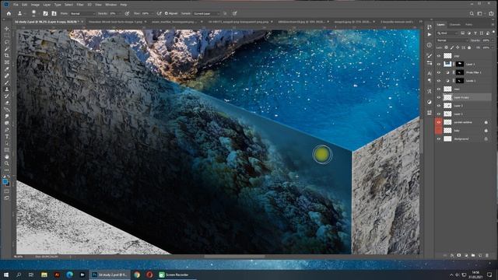Viewport: 498px width, 280px height.
Task: Click the layer Opacity field in the Layers panel
Action: pyautogui.click(x=486, y=40)
